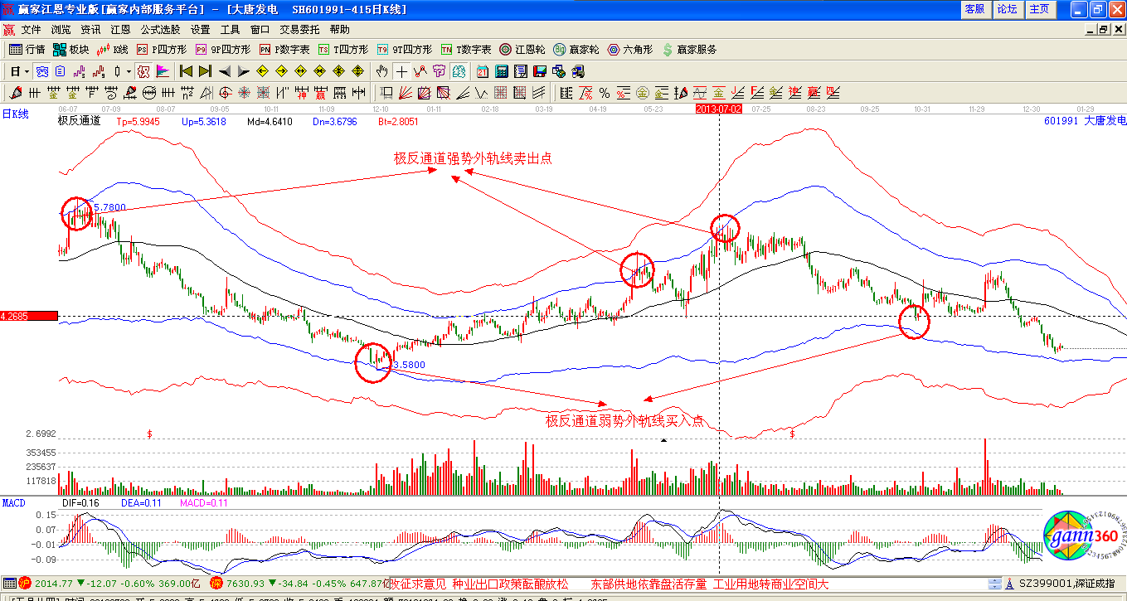
Task: Toggle the crosshair cursor button
Action: (401, 71)
